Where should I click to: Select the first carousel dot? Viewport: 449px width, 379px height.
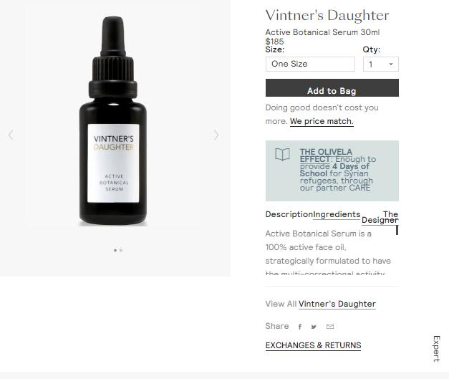pyautogui.click(x=115, y=250)
